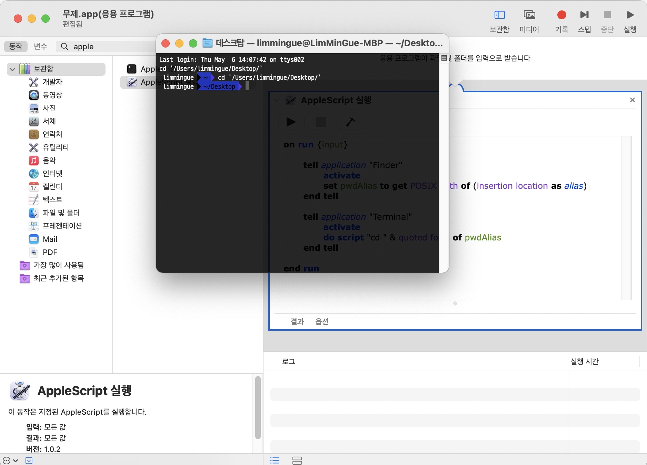Run the workflow with 실행 button

pyautogui.click(x=630, y=21)
